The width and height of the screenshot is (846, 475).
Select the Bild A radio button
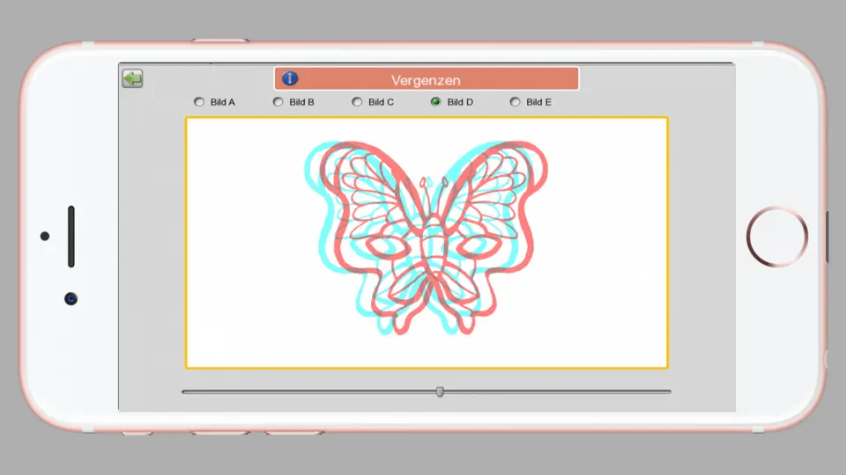point(199,102)
